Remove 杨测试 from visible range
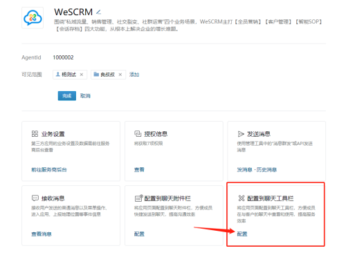The image size is (364, 255). [x=82, y=75]
